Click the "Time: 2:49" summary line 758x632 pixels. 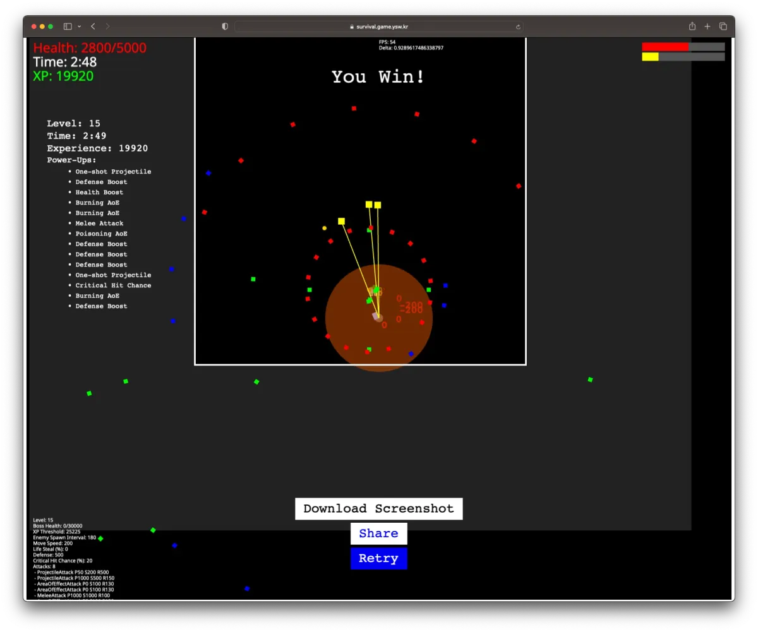(76, 136)
